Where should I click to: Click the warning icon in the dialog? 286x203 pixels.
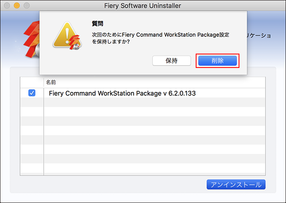pyautogui.click(x=67, y=36)
